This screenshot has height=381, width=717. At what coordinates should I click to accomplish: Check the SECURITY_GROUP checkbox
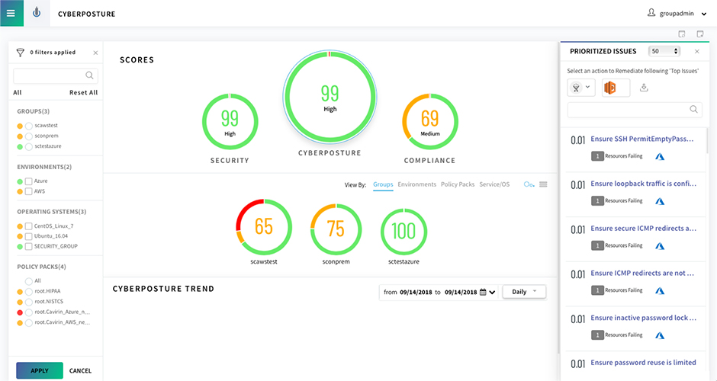click(x=28, y=246)
